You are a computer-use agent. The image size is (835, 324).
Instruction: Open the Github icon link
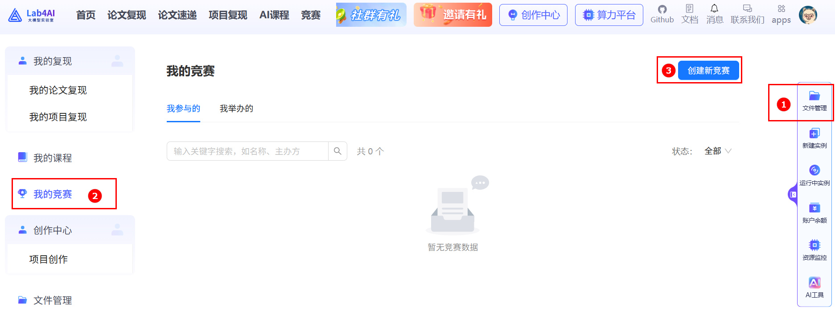(662, 14)
